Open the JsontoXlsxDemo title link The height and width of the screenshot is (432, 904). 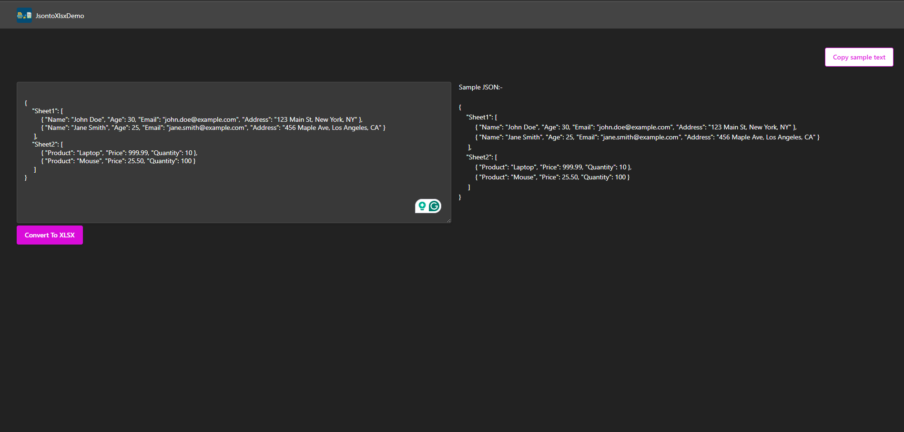[x=60, y=16]
